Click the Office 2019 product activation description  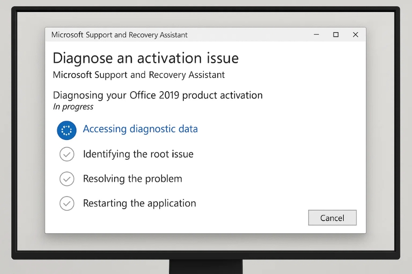point(158,95)
